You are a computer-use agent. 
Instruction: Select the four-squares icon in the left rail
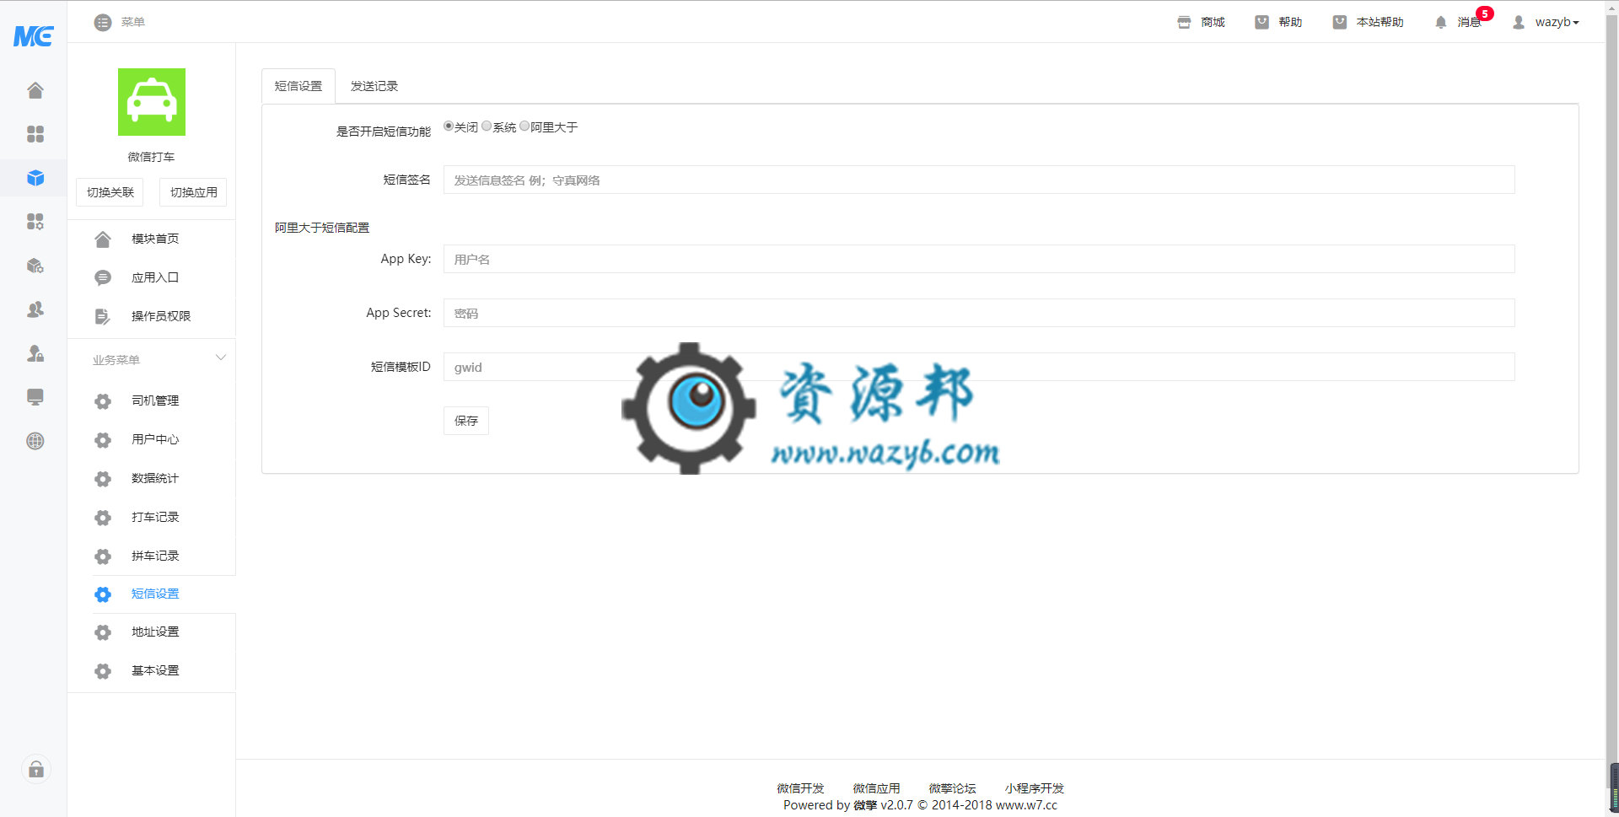(x=35, y=134)
